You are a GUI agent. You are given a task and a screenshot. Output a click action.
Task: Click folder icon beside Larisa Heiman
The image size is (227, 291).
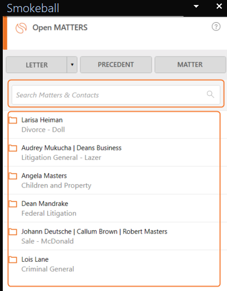point(13,120)
